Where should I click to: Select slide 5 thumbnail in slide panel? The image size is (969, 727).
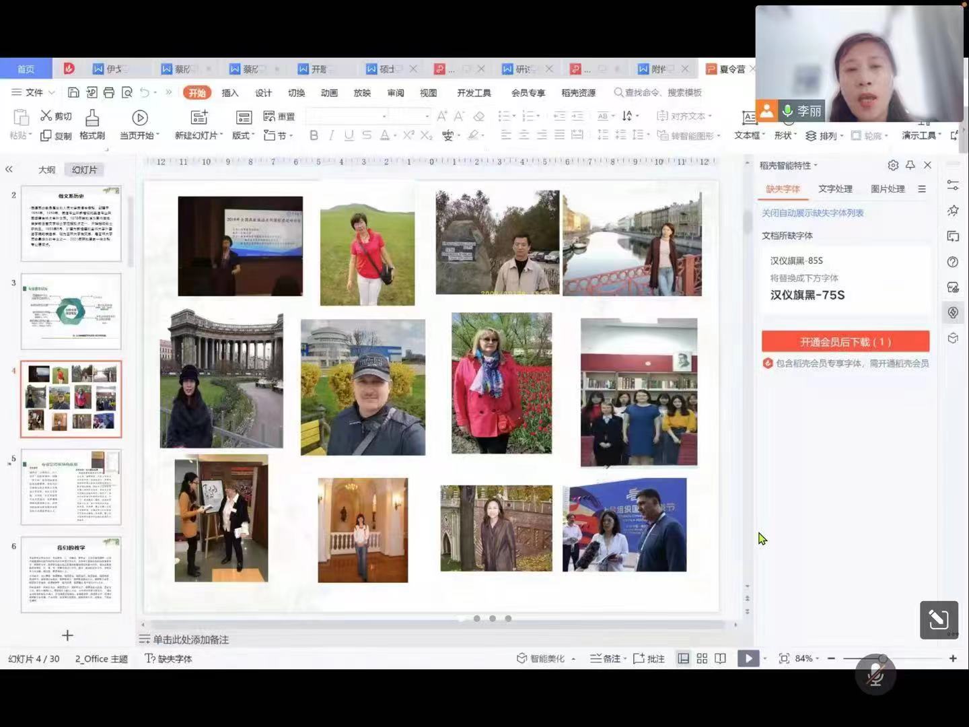pos(71,487)
